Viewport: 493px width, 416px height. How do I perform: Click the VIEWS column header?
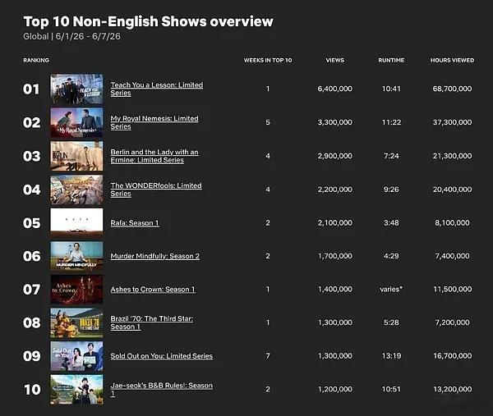pyautogui.click(x=335, y=60)
